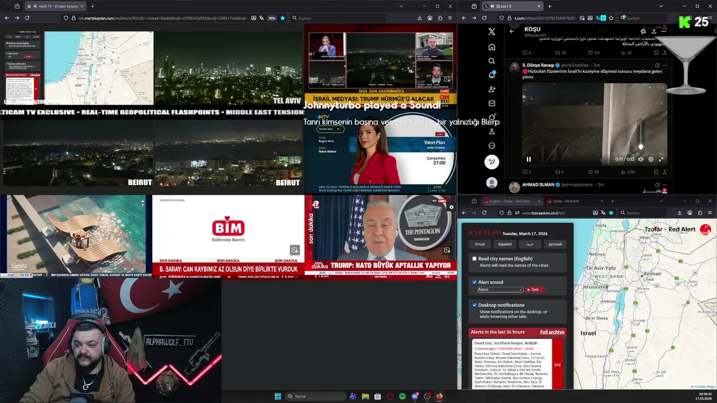This screenshot has height=403, width=717.
Task: Open X account avatar at sidebar bottom
Action: 491,182
